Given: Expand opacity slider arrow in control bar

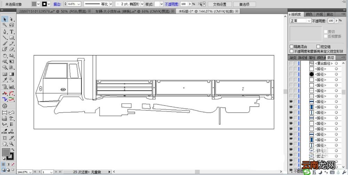Looking at the screenshot, I should coord(190,4).
